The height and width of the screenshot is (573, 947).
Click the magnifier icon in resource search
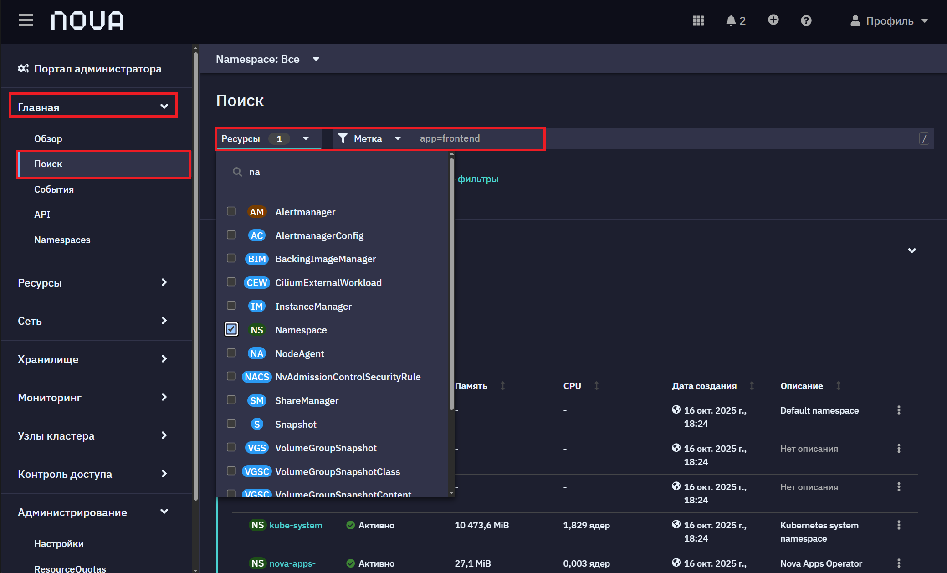point(237,172)
